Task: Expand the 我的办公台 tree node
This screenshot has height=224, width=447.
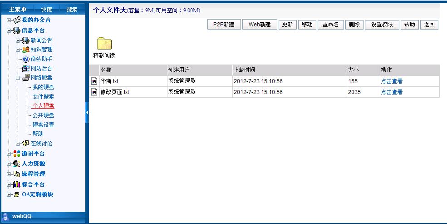Action: [9, 20]
